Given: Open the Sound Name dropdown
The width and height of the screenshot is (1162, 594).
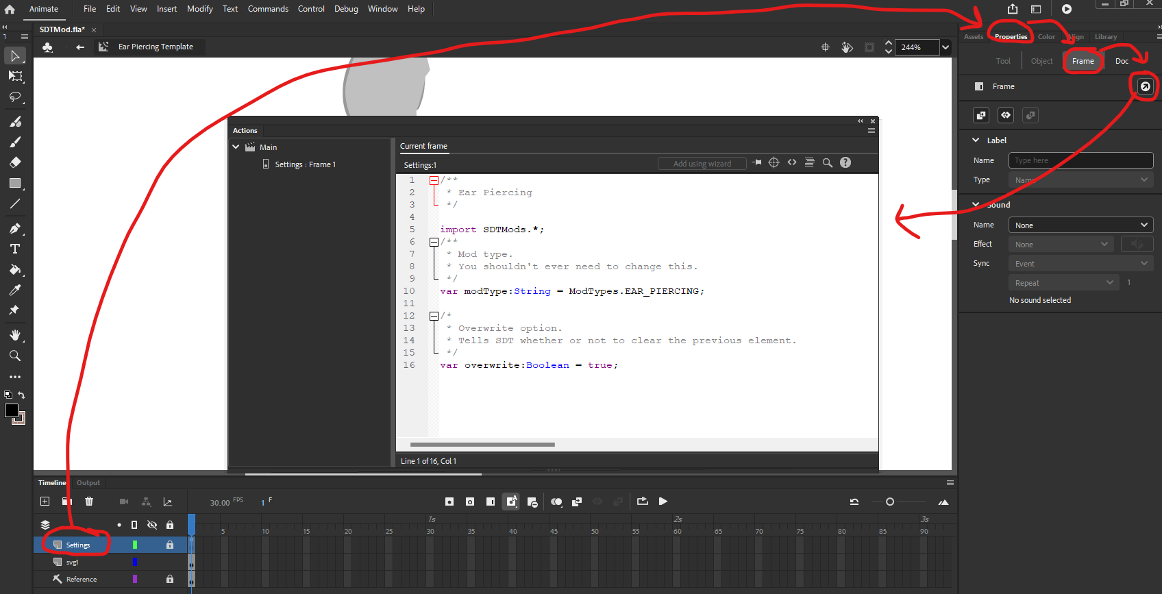Looking at the screenshot, I should [x=1080, y=225].
